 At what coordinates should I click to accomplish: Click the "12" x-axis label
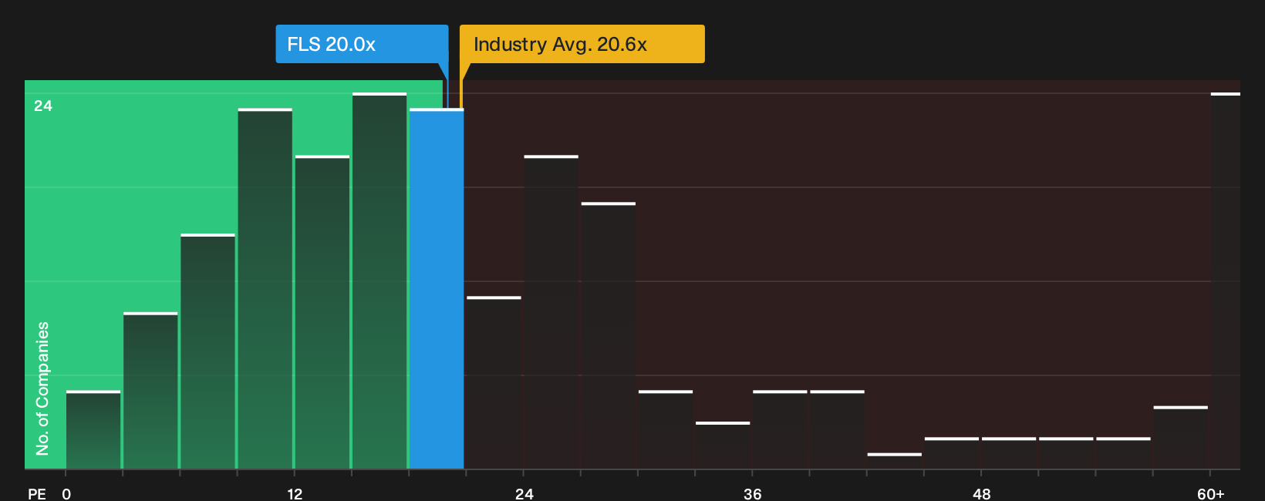(295, 494)
